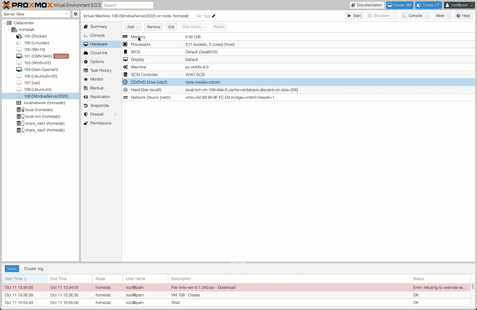Click the Edit button
This screenshot has height=310, width=477.
point(171,27)
